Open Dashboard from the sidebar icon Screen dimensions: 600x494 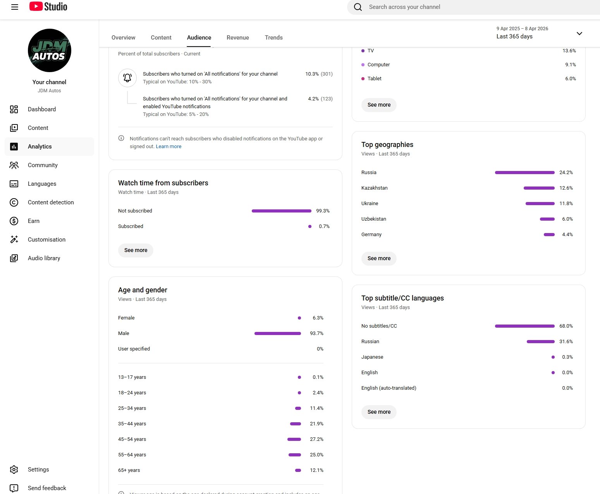[x=14, y=109]
